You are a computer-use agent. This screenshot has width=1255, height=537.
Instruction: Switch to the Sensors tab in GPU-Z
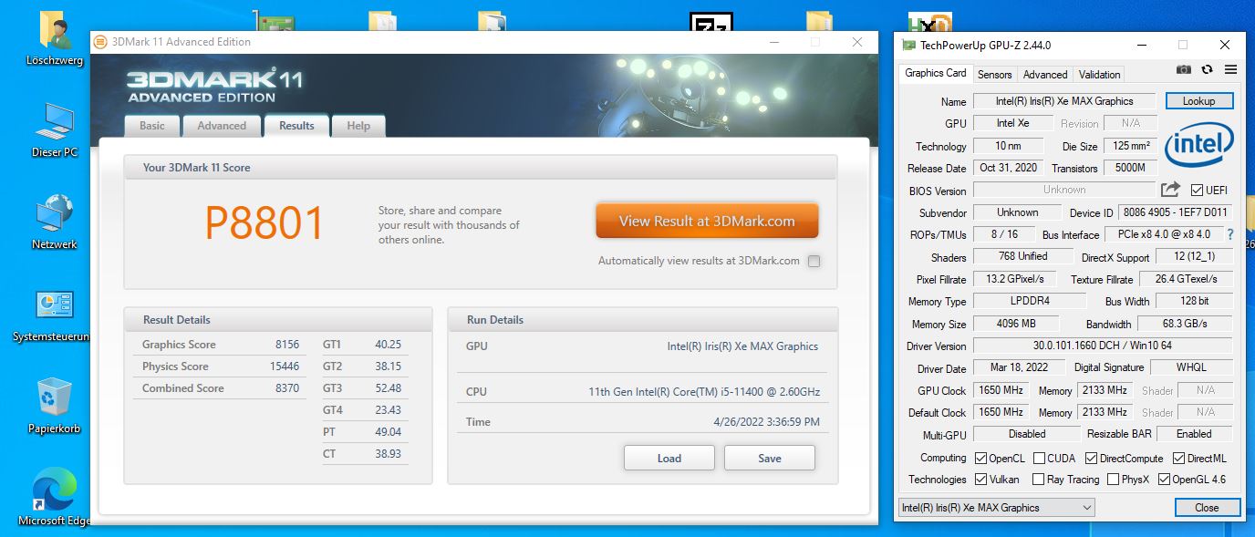tap(994, 74)
